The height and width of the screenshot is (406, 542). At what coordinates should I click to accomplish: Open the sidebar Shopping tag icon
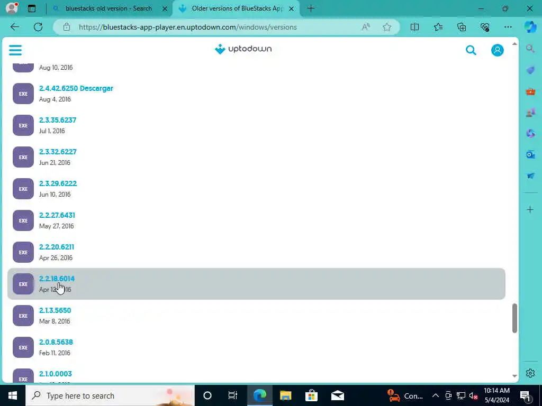(530, 70)
